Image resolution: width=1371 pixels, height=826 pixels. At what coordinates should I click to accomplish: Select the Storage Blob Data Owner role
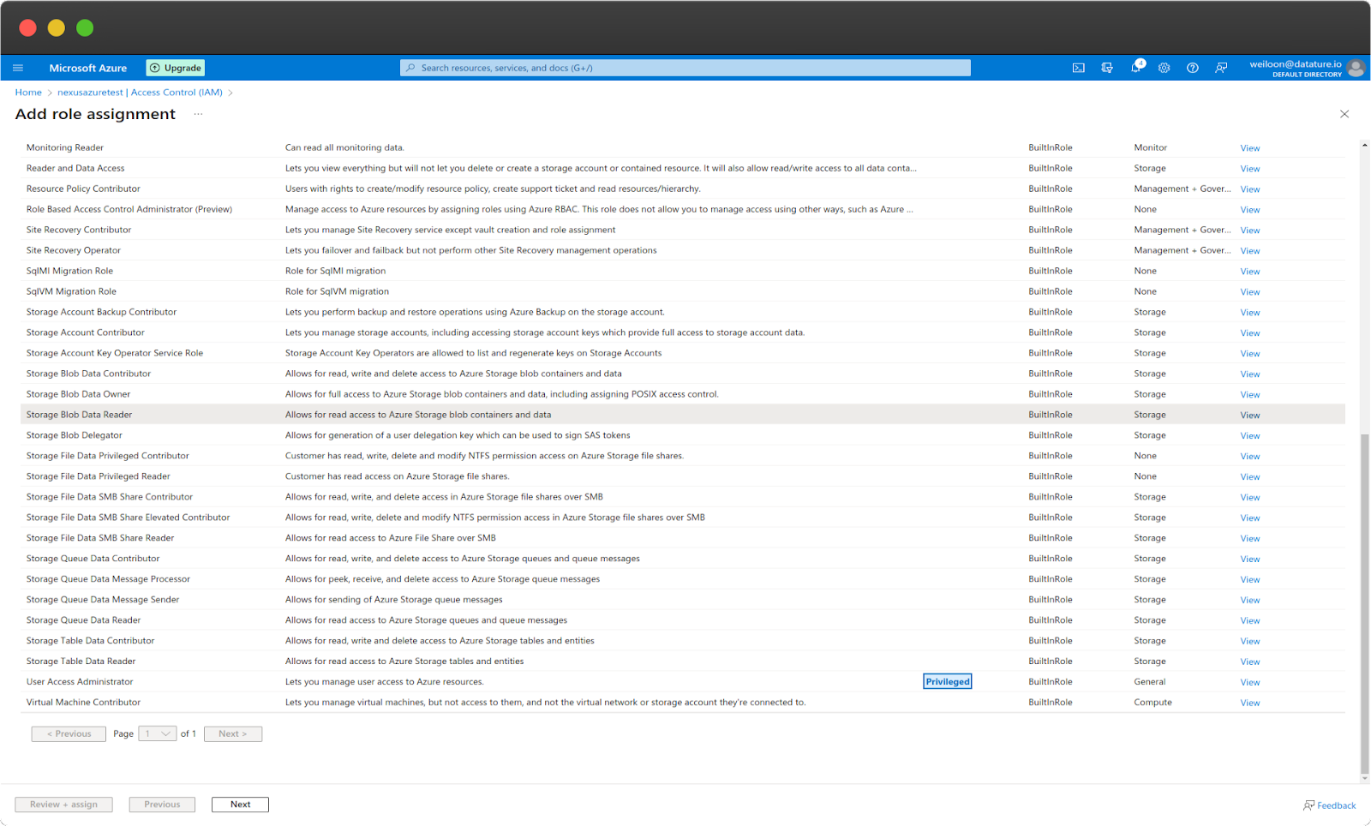[x=78, y=394]
